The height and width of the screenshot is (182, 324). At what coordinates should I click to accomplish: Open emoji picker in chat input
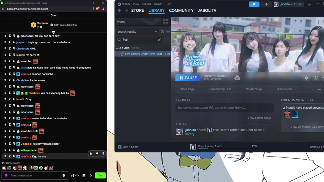click(x=64, y=175)
